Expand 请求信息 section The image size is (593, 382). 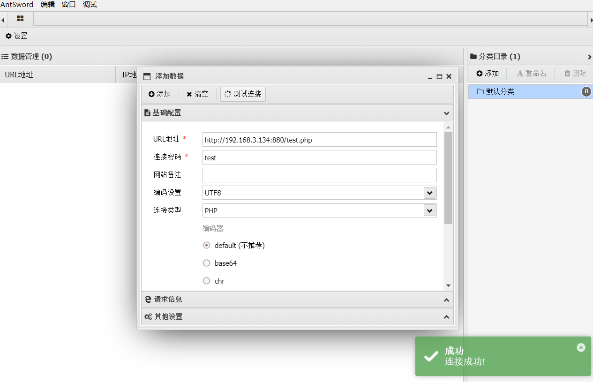point(446,300)
